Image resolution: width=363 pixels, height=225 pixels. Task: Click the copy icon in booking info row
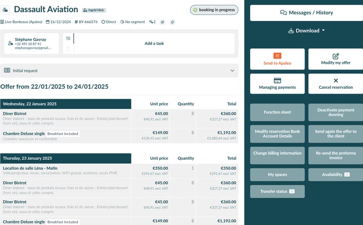tap(173, 22)
